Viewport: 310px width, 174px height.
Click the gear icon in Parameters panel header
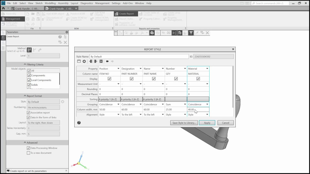click(x=67, y=32)
